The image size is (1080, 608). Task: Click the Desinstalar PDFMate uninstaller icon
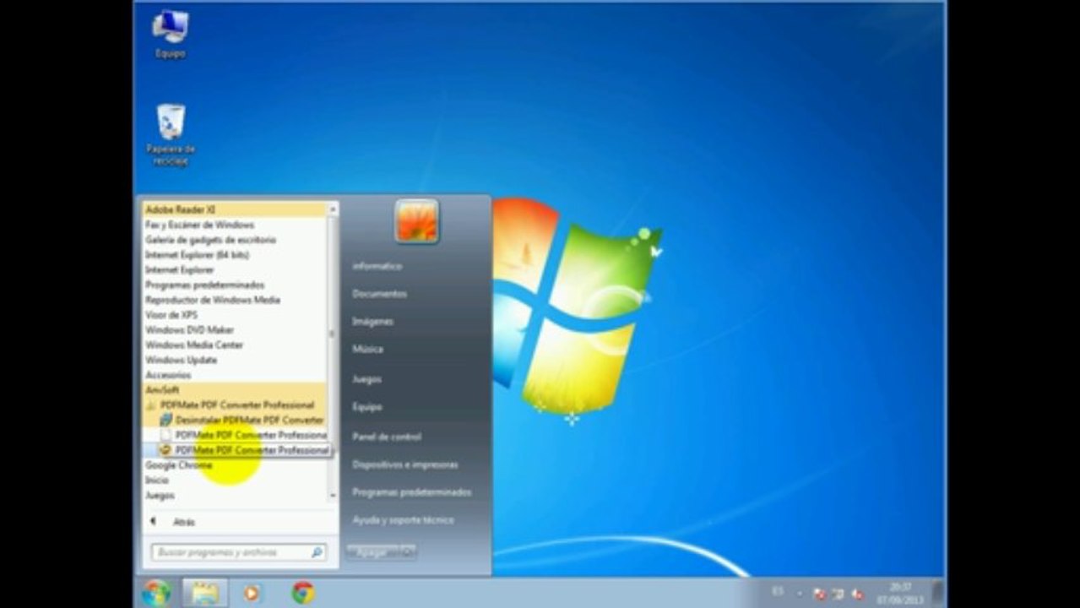tap(166, 420)
